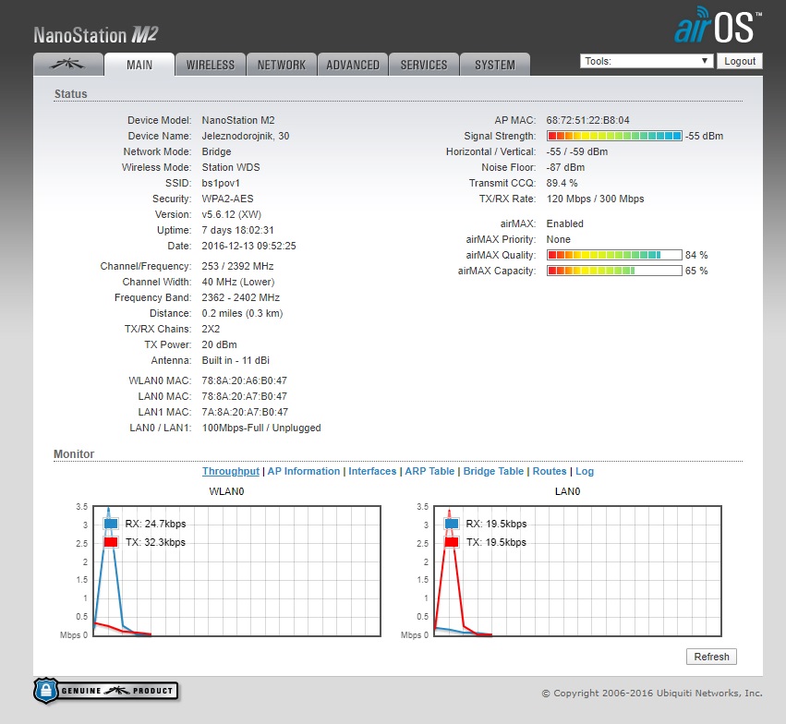Click the airMAX Quality bar
Viewport: 786px width, 724px height.
coord(614,255)
